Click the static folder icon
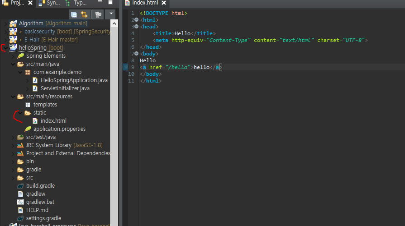The height and width of the screenshot is (226, 405). click(28, 113)
